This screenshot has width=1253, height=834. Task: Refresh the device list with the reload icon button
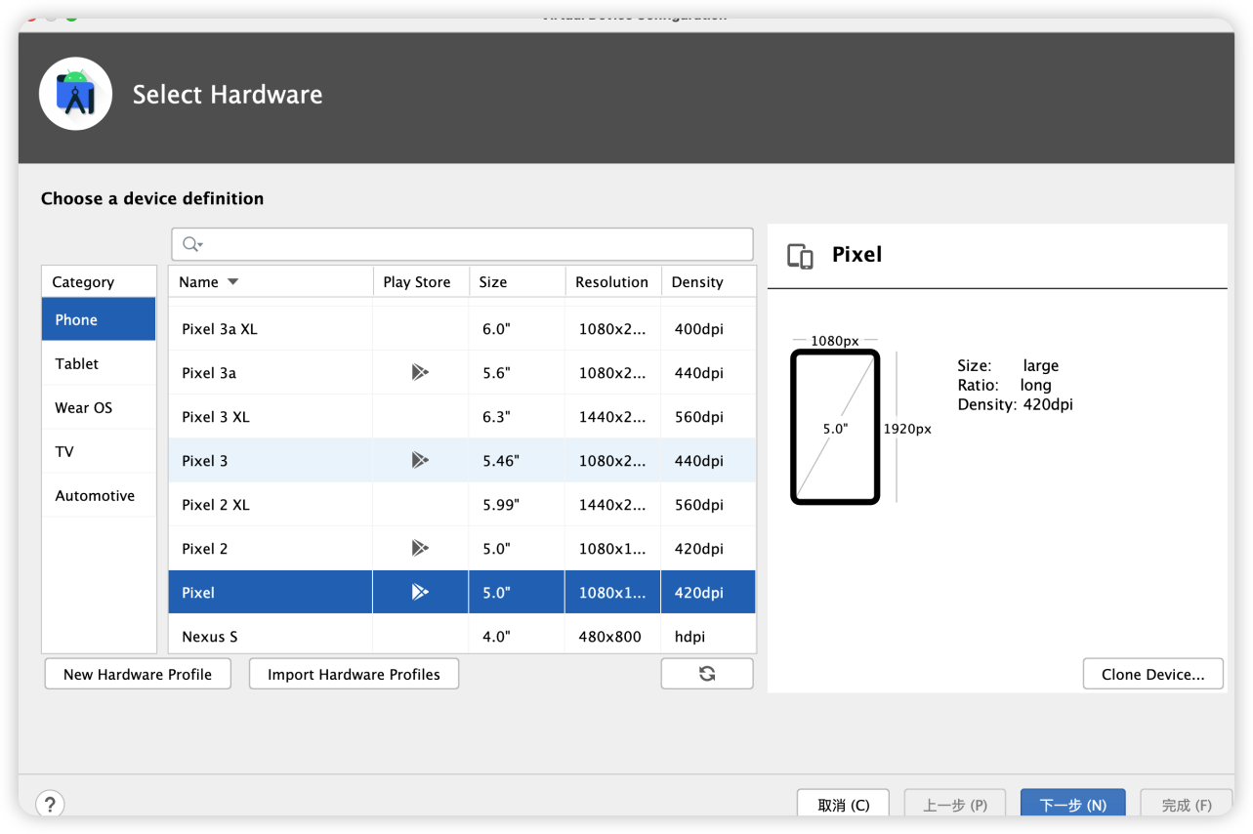tap(707, 674)
